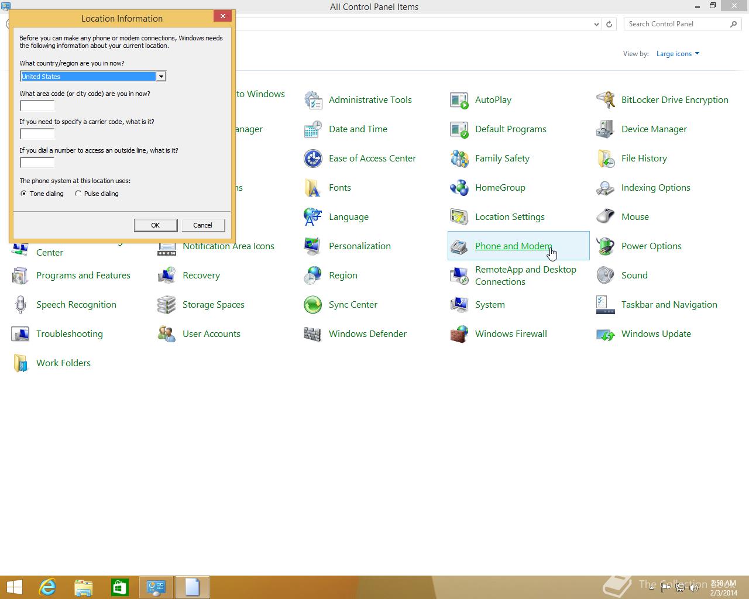Open the Family Safety icon
749x599 pixels.
click(x=459, y=159)
